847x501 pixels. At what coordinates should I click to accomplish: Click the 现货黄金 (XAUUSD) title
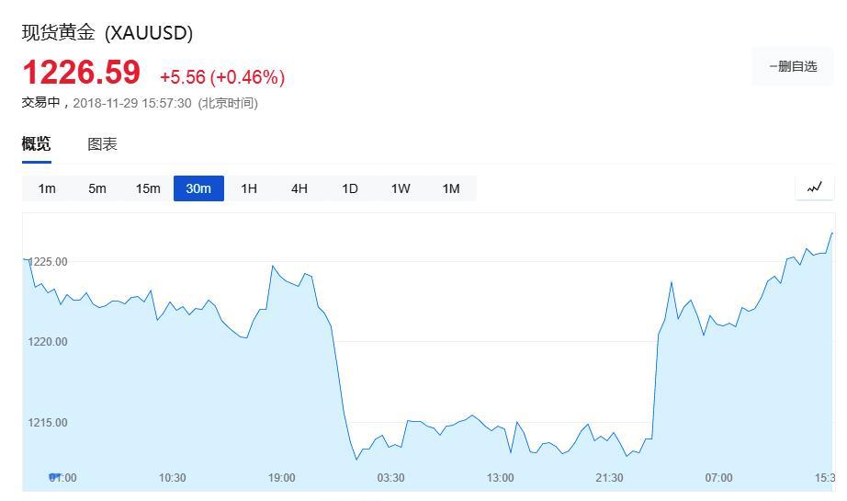107,33
